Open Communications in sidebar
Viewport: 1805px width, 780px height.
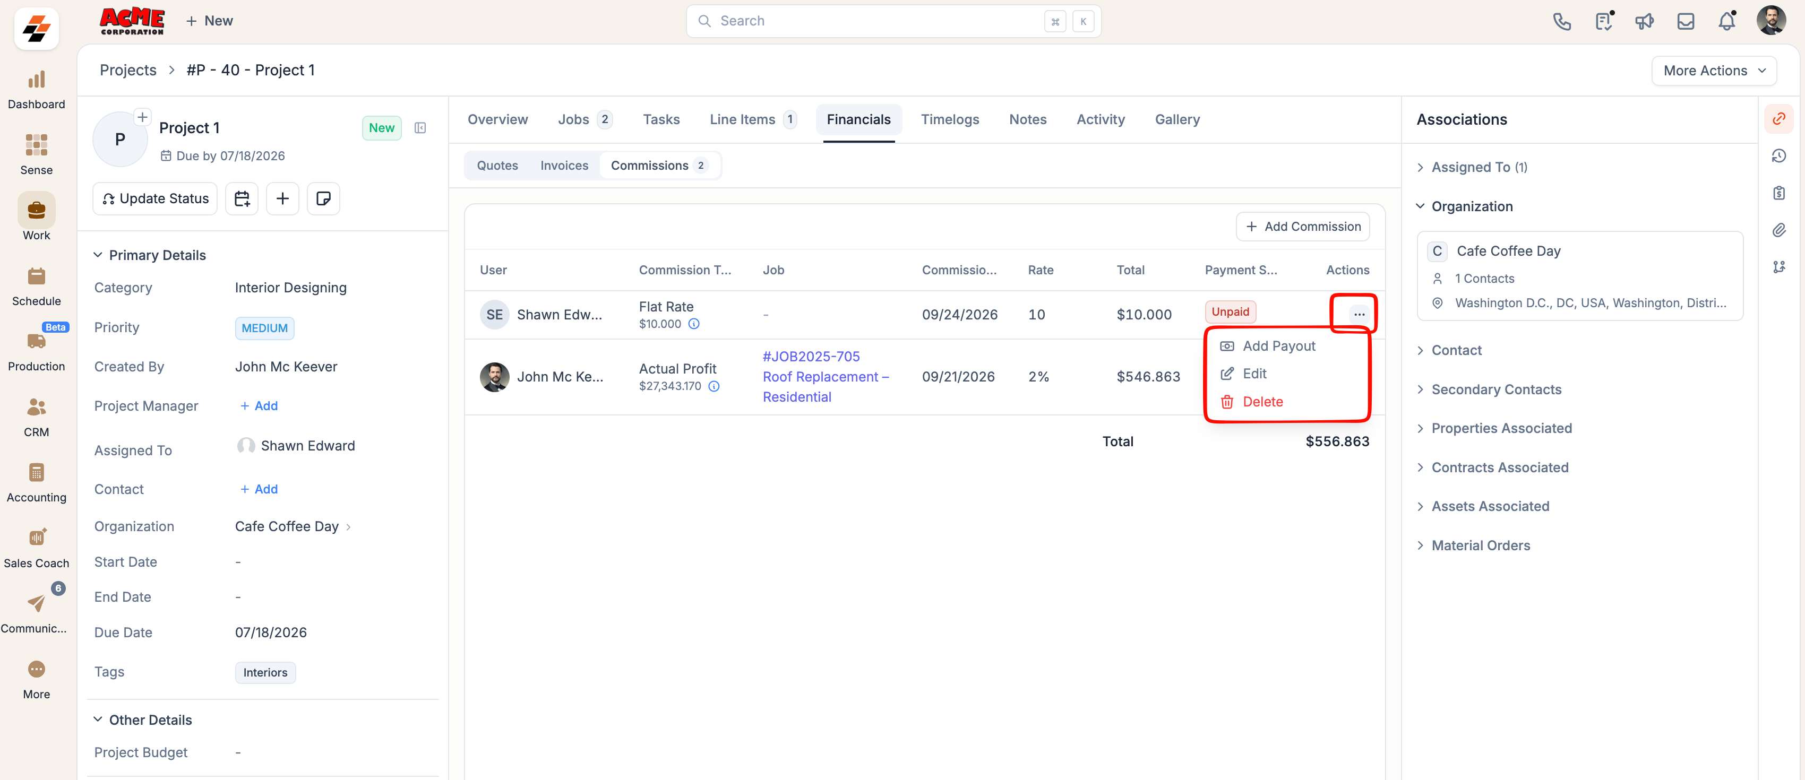35,614
